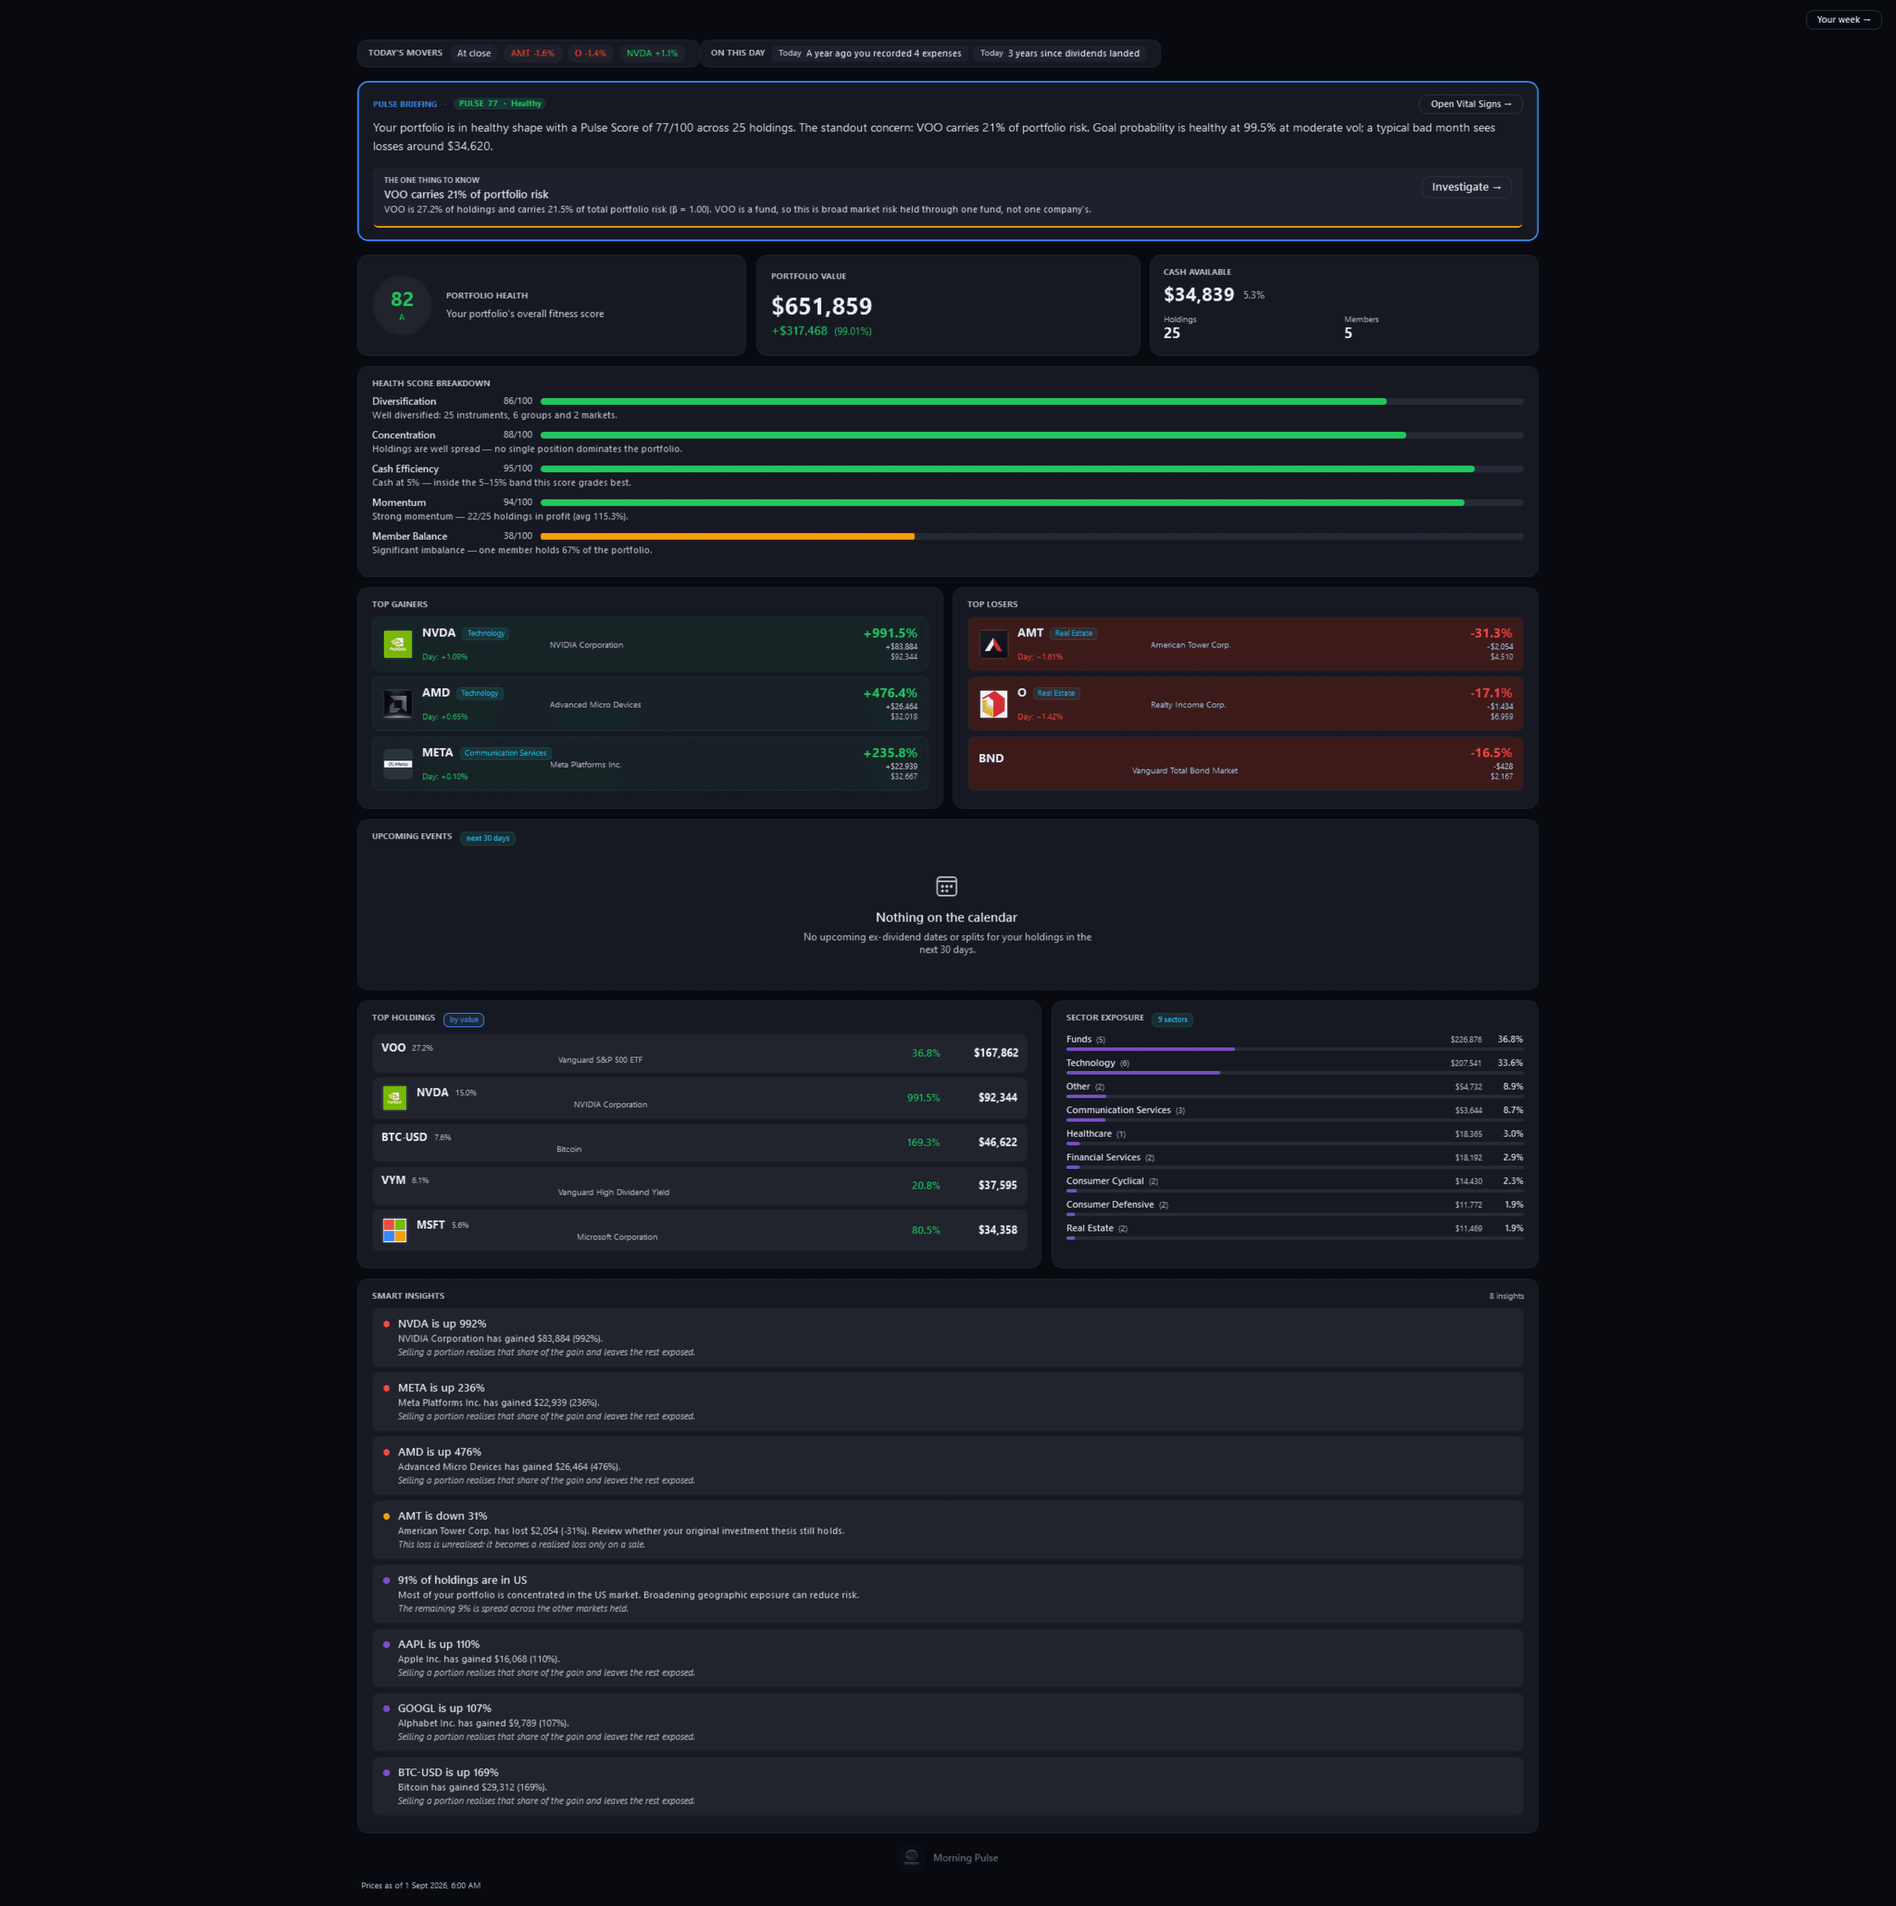The image size is (1896, 1906).
Task: Click the Technology tag beside AMD
Action: (480, 693)
